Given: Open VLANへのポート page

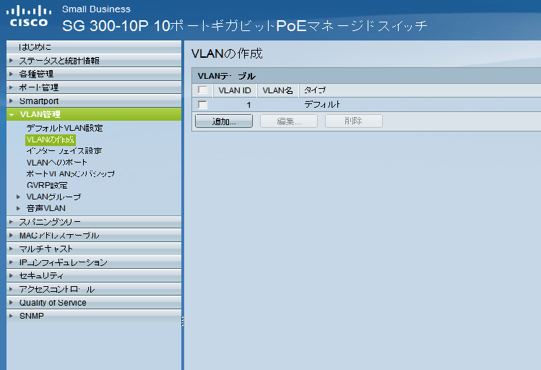Looking at the screenshot, I should pos(57,163).
